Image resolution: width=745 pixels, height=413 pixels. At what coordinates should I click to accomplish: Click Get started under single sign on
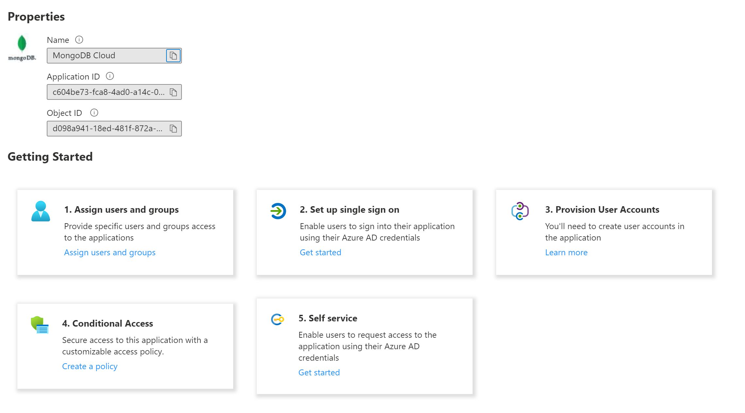pyautogui.click(x=320, y=252)
